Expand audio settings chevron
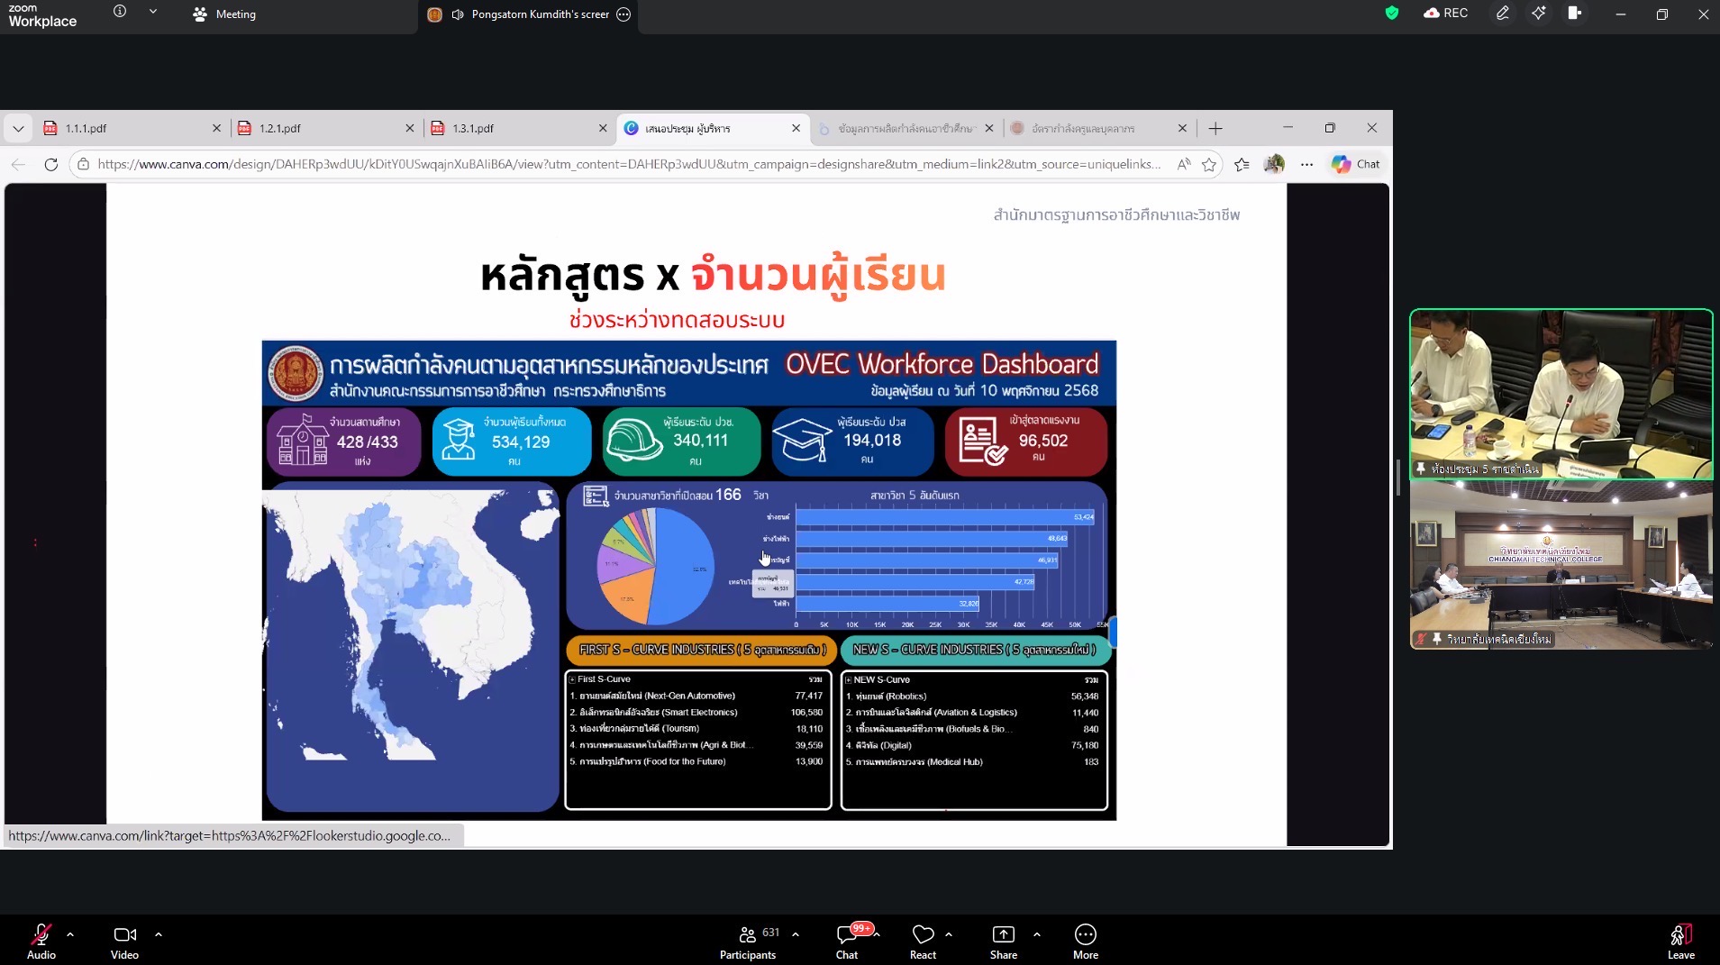 coord(70,934)
